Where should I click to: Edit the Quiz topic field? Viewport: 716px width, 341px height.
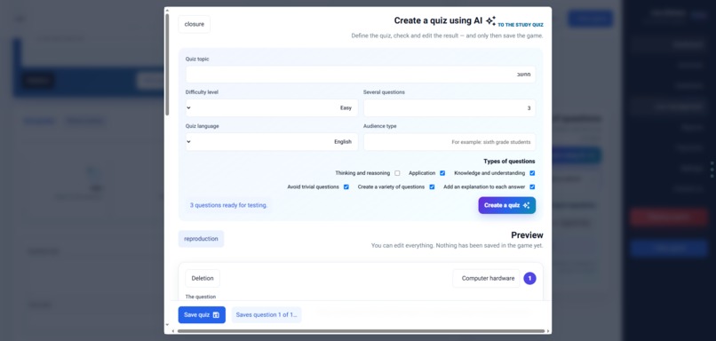coord(361,75)
